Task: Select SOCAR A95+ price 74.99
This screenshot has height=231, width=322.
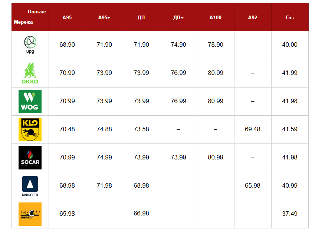Action: point(104,157)
